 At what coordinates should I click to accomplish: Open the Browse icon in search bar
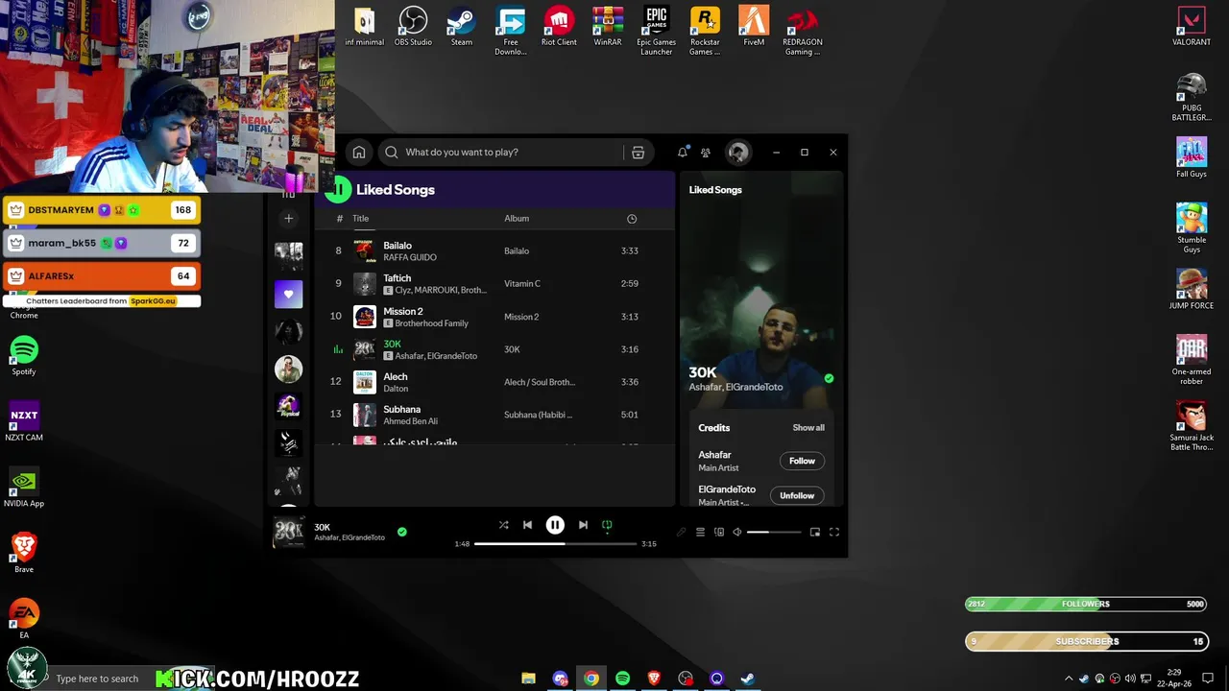point(638,152)
